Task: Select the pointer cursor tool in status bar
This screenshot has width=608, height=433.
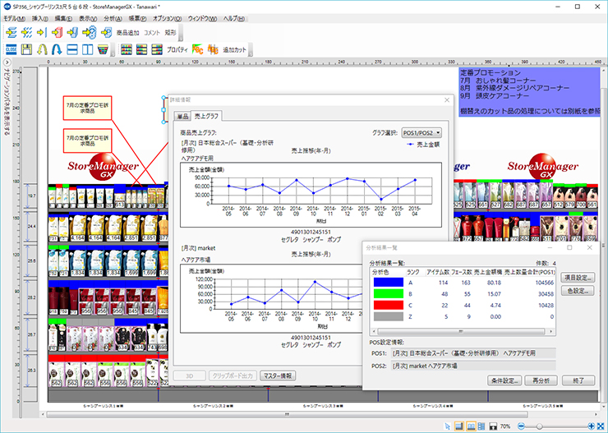Action: (x=448, y=426)
